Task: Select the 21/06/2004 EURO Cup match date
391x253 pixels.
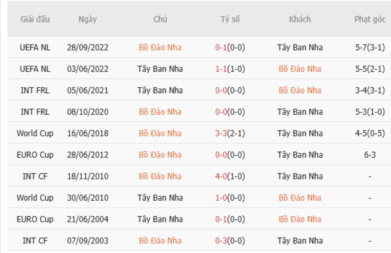Action: (x=87, y=219)
